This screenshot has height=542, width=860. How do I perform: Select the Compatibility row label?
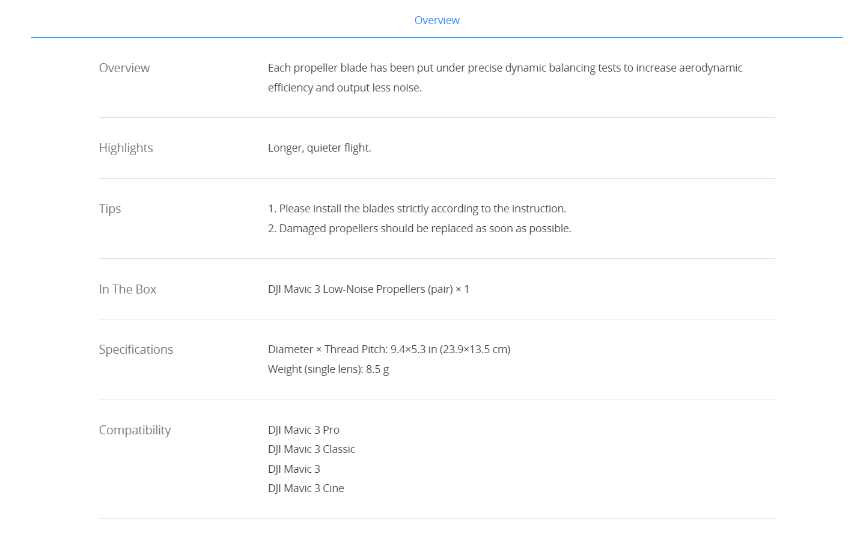[x=135, y=430]
